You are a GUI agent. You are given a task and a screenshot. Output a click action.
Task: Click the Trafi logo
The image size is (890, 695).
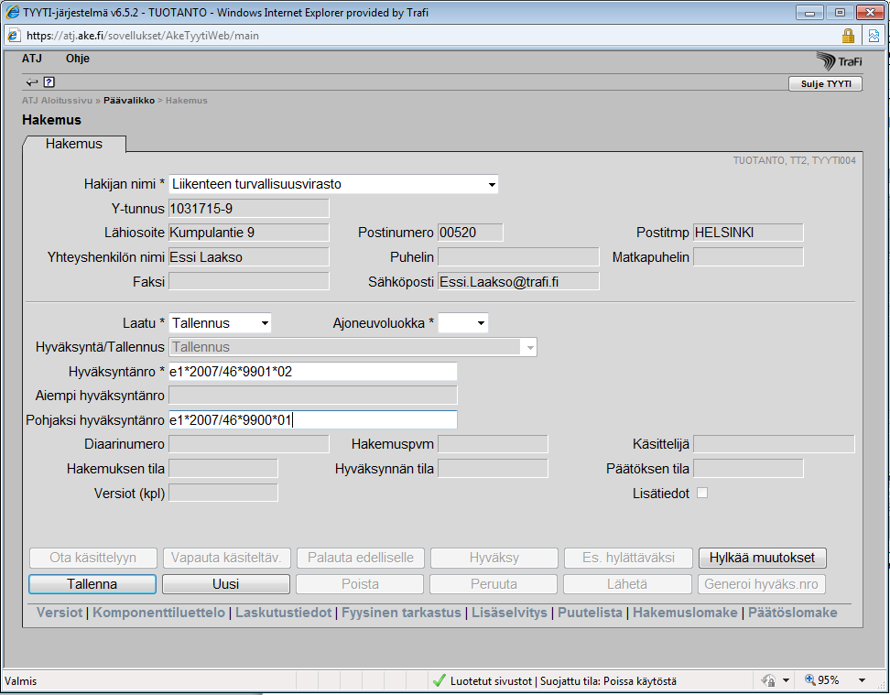(839, 60)
